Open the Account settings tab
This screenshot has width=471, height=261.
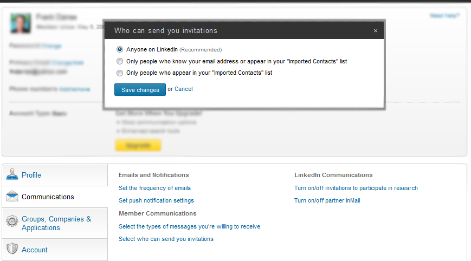tap(55, 250)
